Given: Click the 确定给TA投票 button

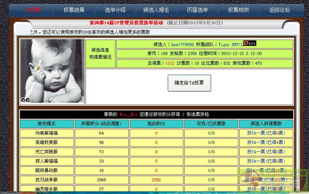Looking at the screenshot, I should [189, 83].
